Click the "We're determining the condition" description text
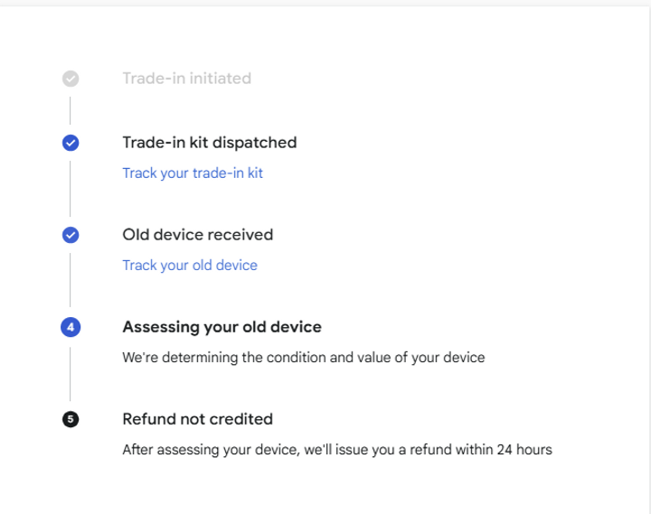 tap(303, 357)
